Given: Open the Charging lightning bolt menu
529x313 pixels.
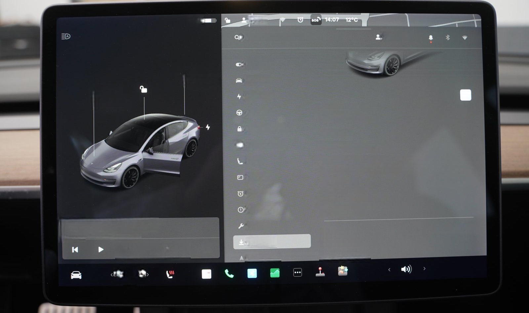Looking at the screenshot, I should click(239, 96).
